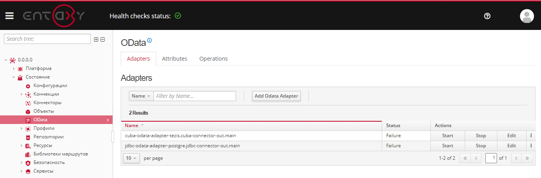Switch to the Adapters tab
This screenshot has width=541, height=178.
138,59
